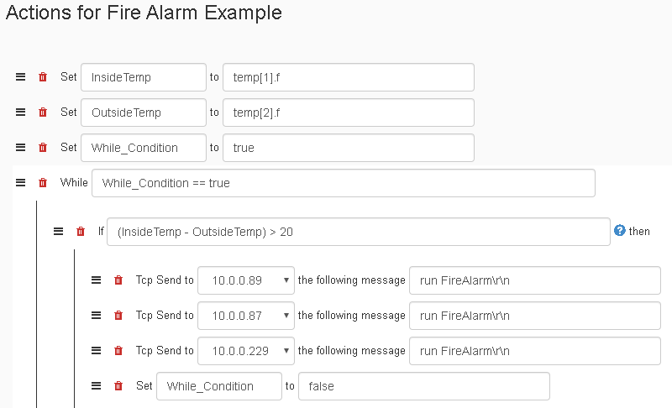Expand the 10.0.0.87 address dropdown
Viewport: 672px width, 408px height.
pyautogui.click(x=246, y=316)
